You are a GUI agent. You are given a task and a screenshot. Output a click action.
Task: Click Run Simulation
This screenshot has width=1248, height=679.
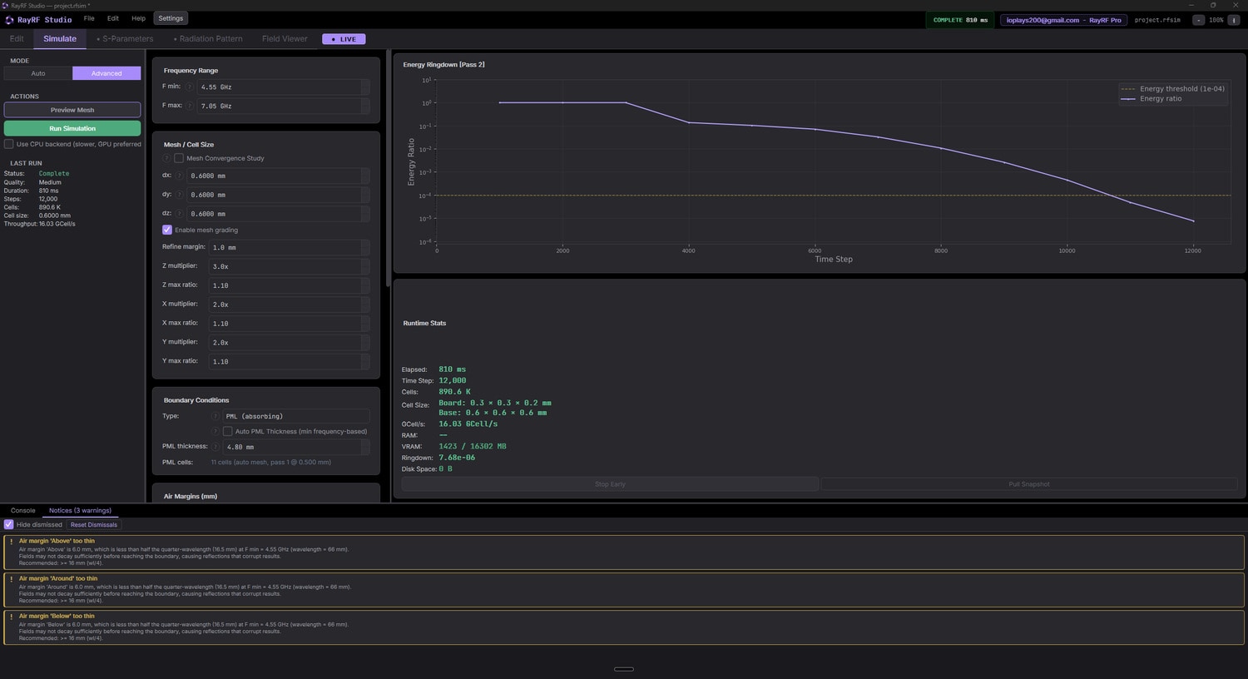72,128
